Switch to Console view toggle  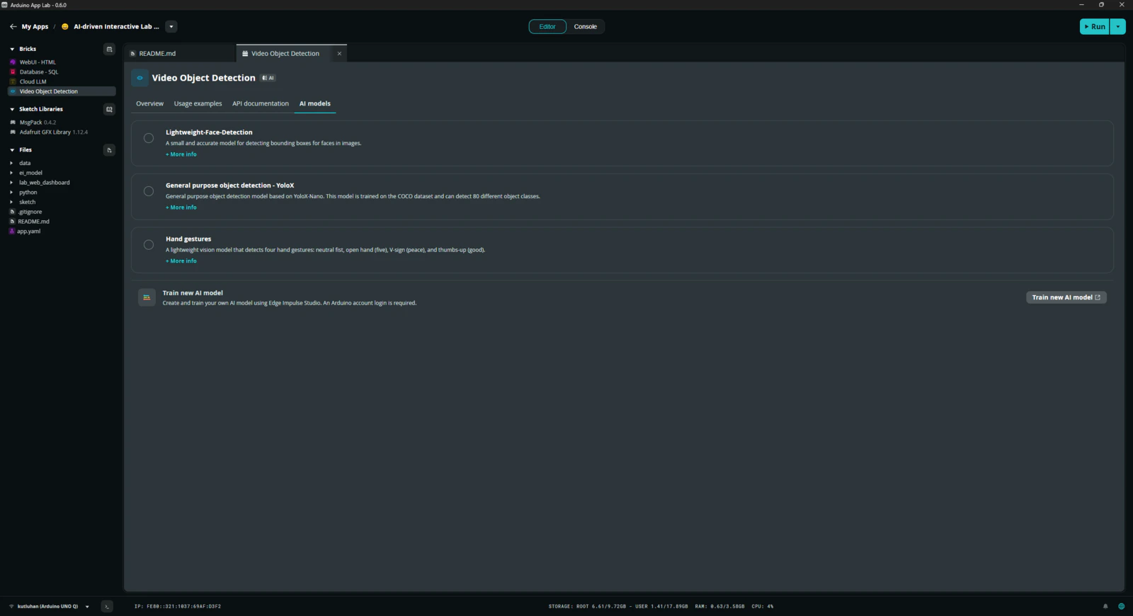(586, 27)
